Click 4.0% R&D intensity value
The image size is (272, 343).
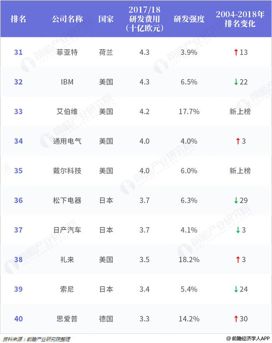pyautogui.click(x=189, y=141)
